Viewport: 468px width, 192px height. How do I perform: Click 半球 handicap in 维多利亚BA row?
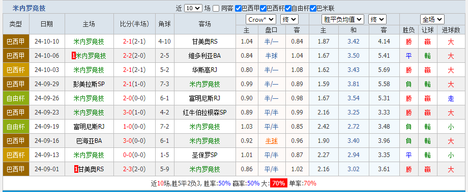[271, 56]
